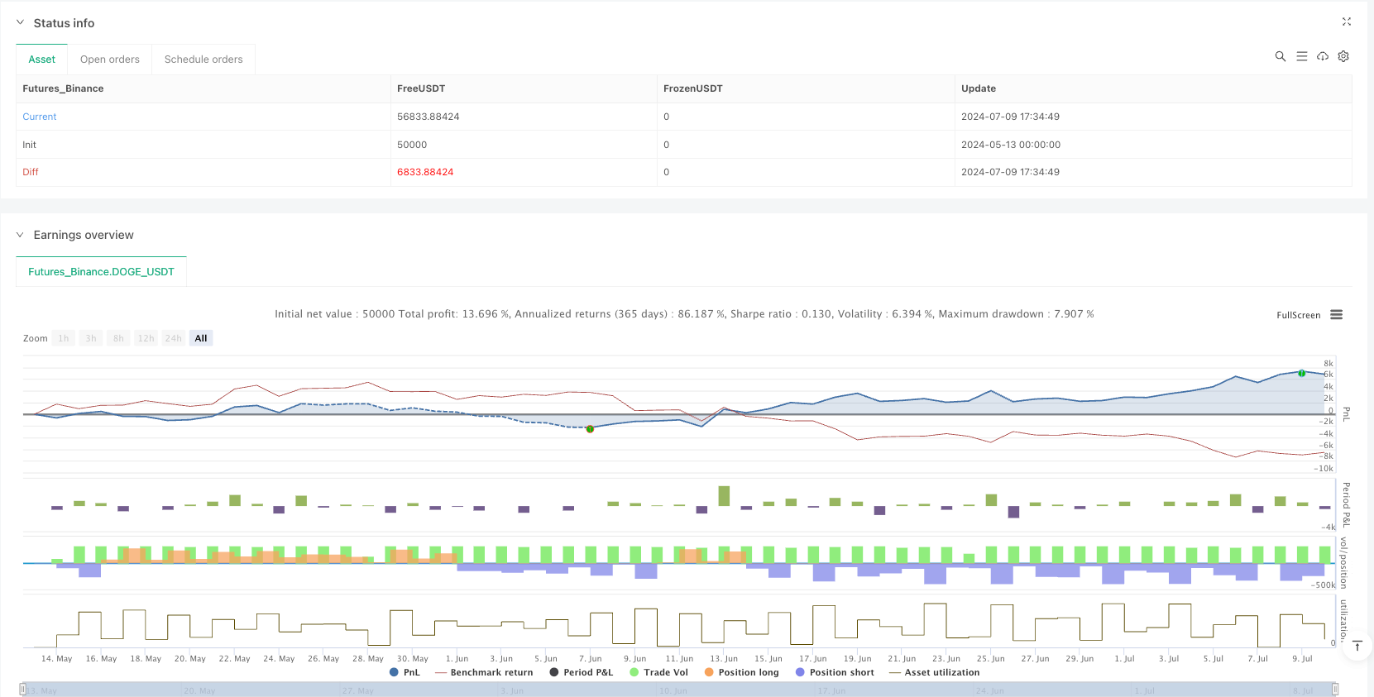
Task: Click the search magnifier icon
Action: (x=1280, y=56)
